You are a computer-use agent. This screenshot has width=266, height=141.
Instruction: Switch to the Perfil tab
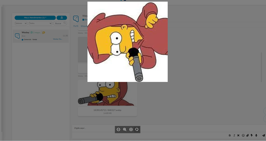[x=76, y=26]
